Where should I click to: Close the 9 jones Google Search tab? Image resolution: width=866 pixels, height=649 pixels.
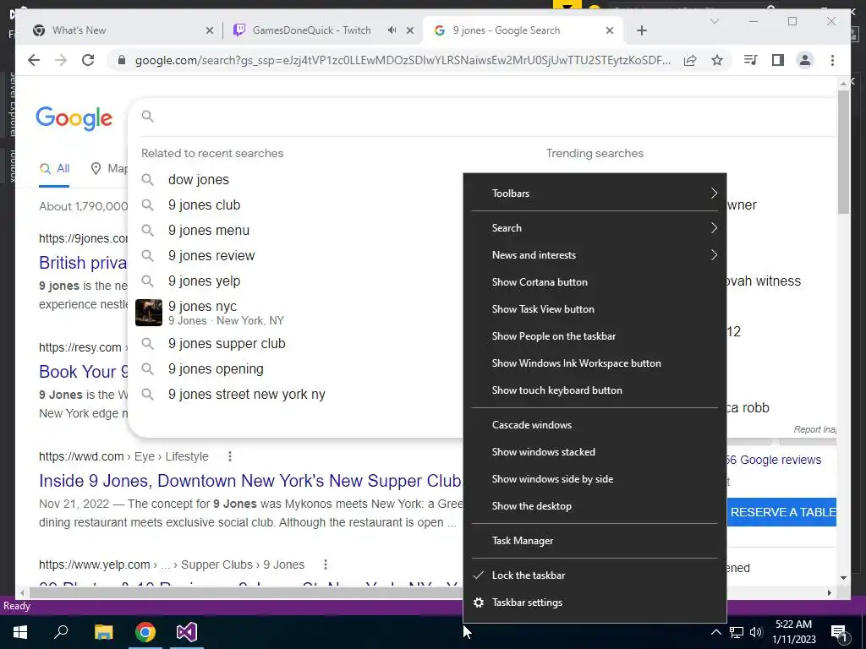(610, 31)
